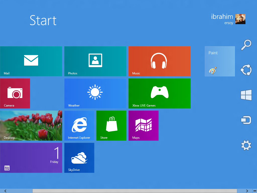Open the Camera tile
This screenshot has width=257, height=193.
click(15, 93)
